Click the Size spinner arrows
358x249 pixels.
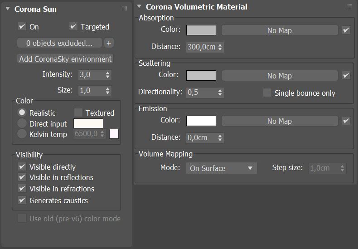[x=107, y=90]
